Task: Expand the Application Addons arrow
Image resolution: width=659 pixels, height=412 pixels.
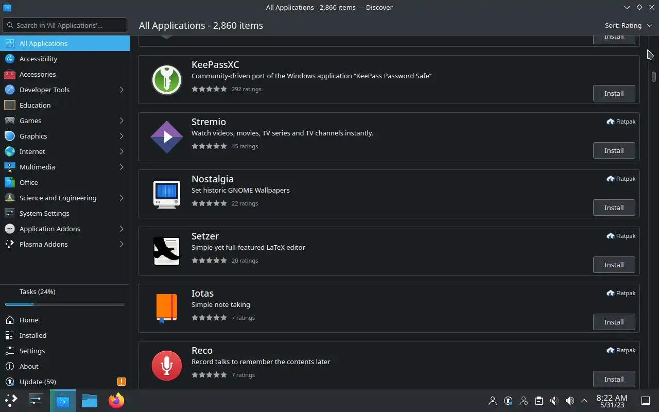Action: tap(122, 229)
